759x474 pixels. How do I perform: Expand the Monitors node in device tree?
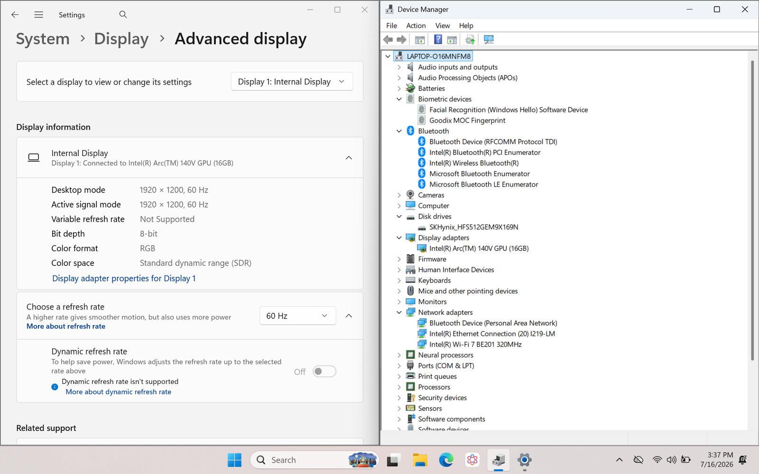pyautogui.click(x=399, y=302)
